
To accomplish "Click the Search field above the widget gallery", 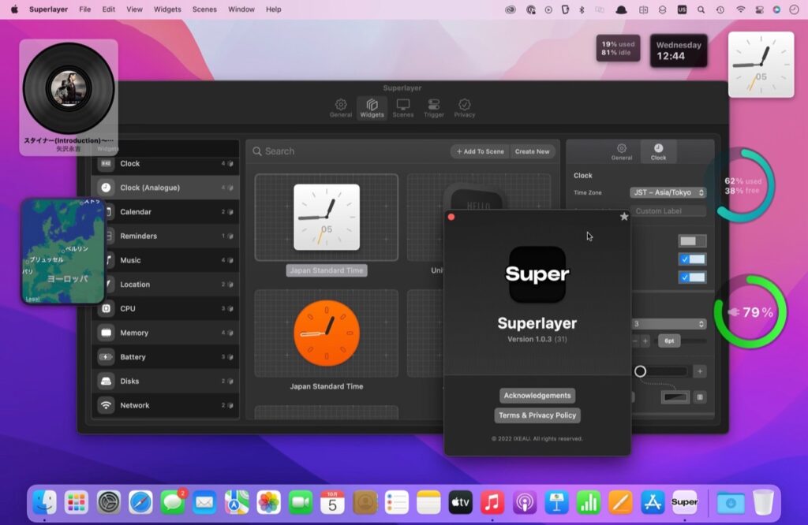I will (331, 151).
